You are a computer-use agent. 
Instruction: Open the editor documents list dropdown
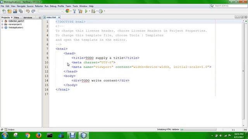coord(242,17)
